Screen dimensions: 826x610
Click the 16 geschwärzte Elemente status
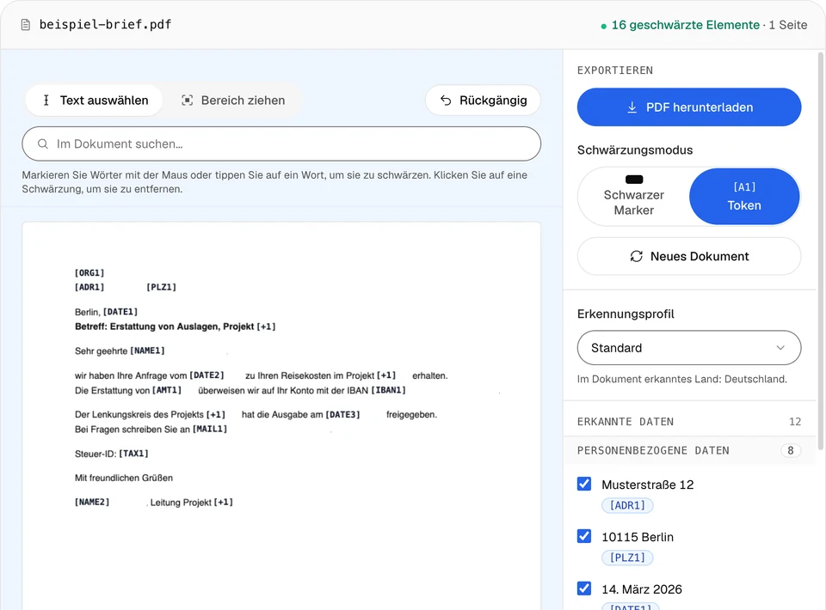(x=685, y=25)
